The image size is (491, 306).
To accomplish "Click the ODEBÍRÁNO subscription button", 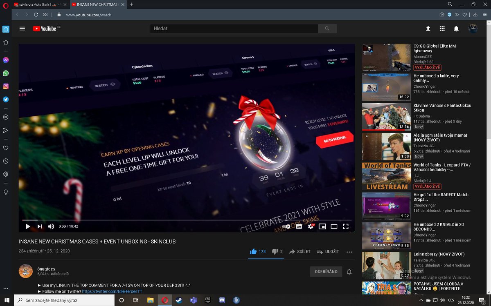I will pos(325,271).
